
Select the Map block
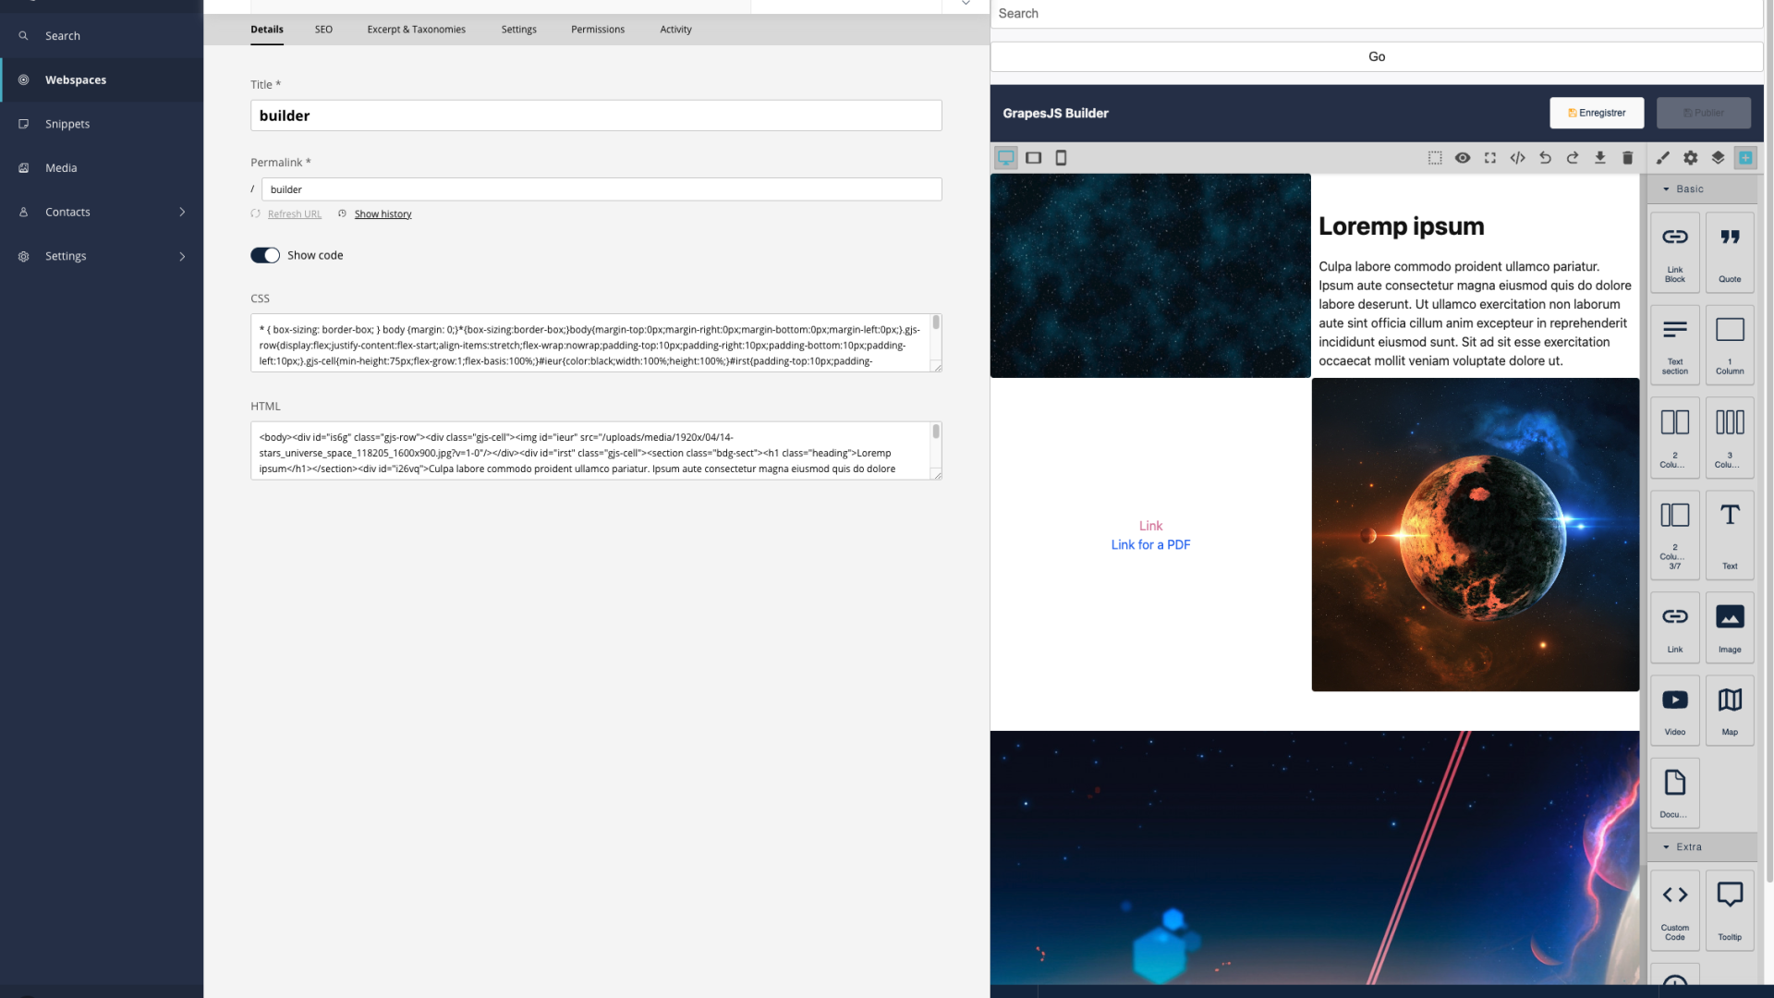pos(1730,710)
